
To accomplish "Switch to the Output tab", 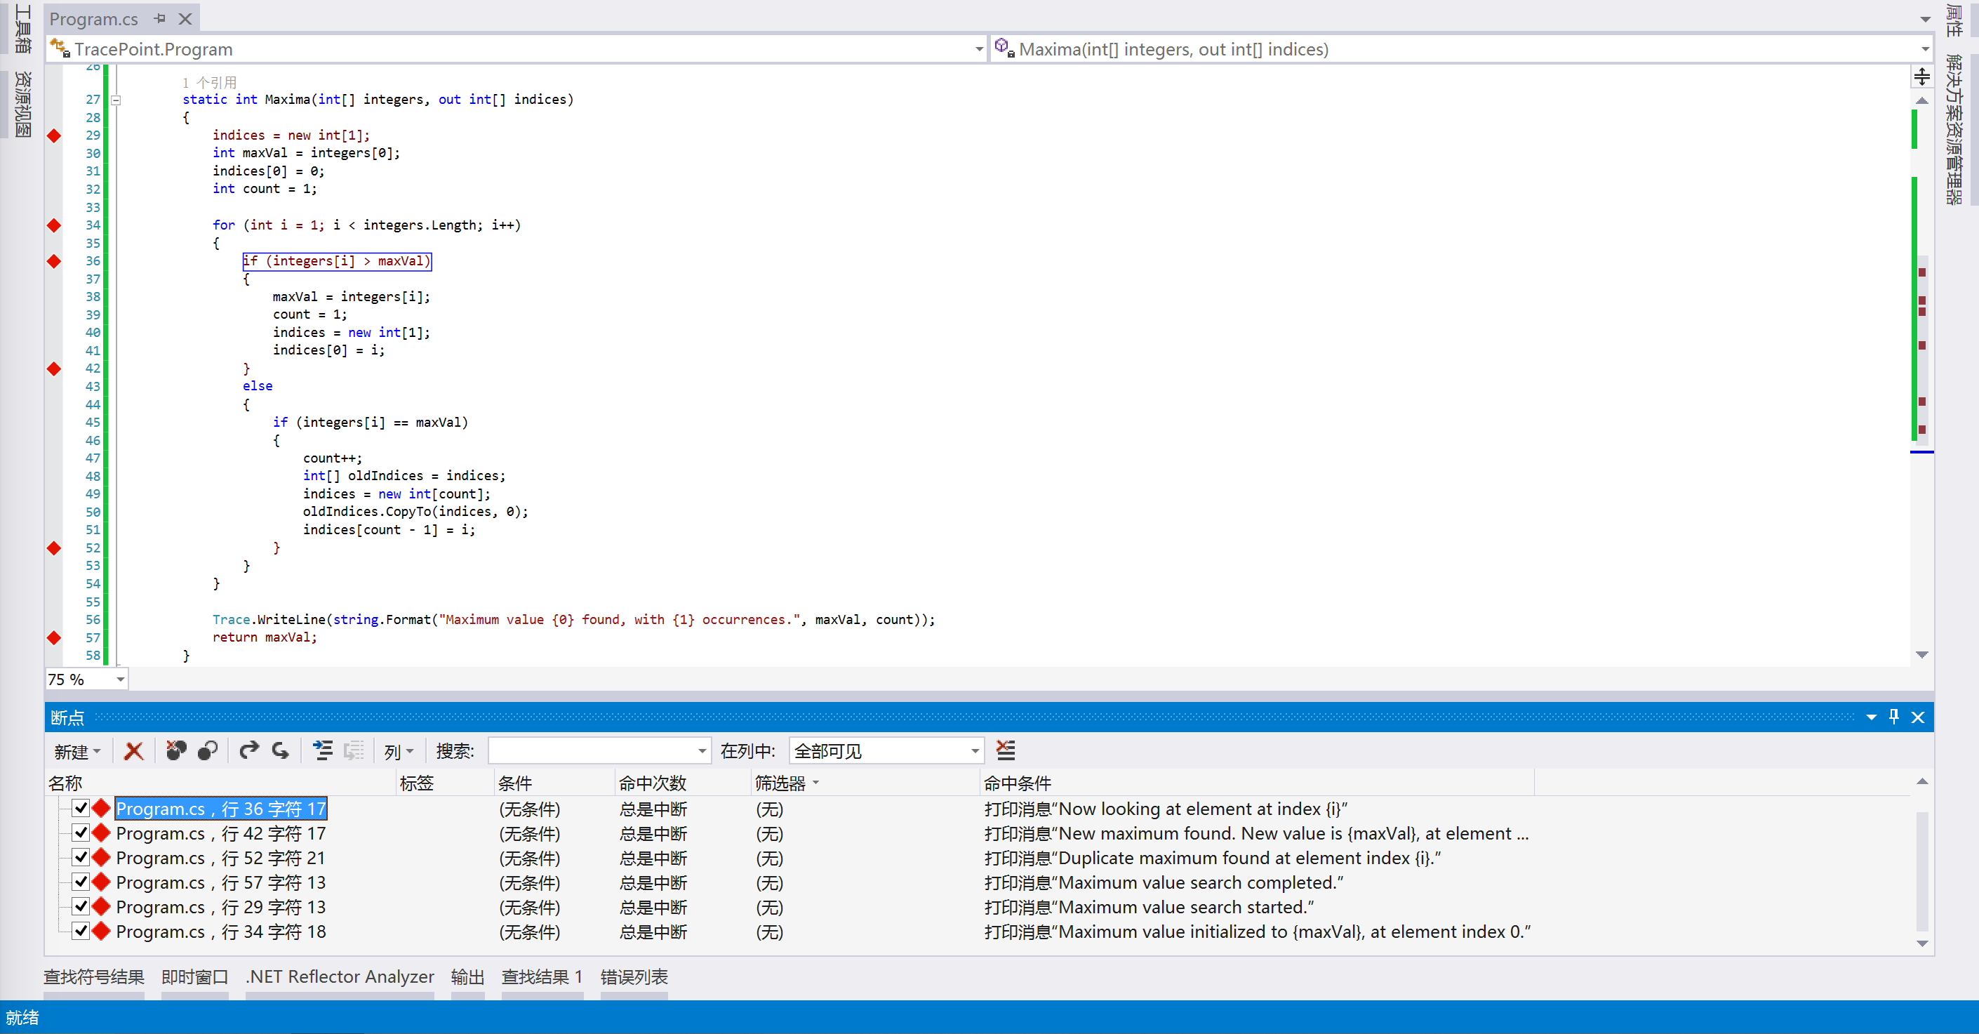I will click(468, 976).
